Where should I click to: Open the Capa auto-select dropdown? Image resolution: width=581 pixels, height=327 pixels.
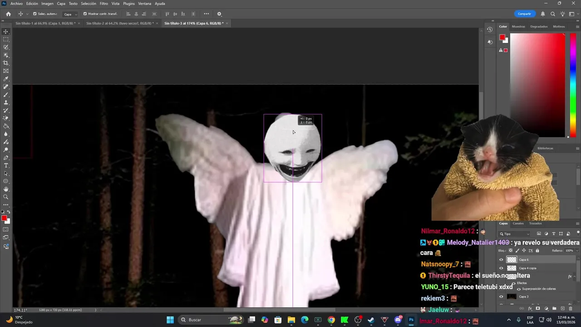70,14
